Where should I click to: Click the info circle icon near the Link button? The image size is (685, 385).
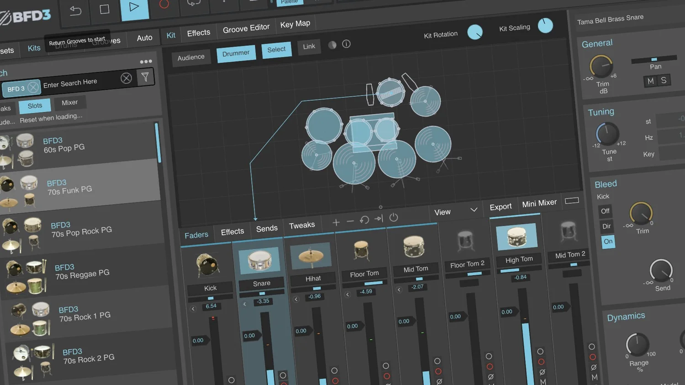pos(346,44)
